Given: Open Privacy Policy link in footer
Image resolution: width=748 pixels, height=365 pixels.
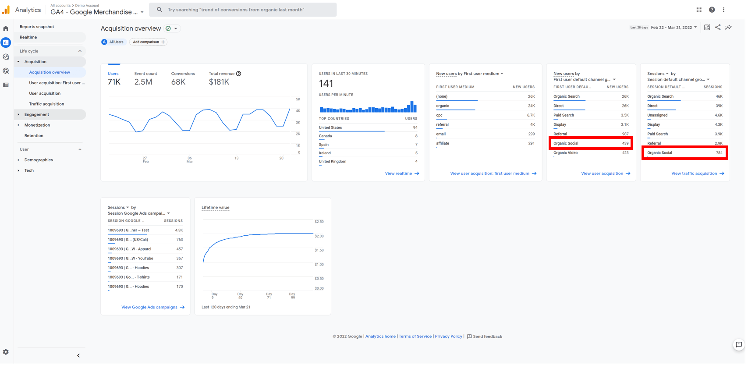Looking at the screenshot, I should (x=448, y=337).
